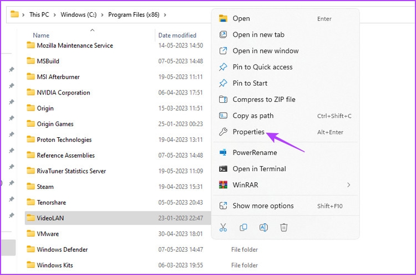Click the Copy icon in context menu
Screen dimensions: 416x275
[x=243, y=227]
